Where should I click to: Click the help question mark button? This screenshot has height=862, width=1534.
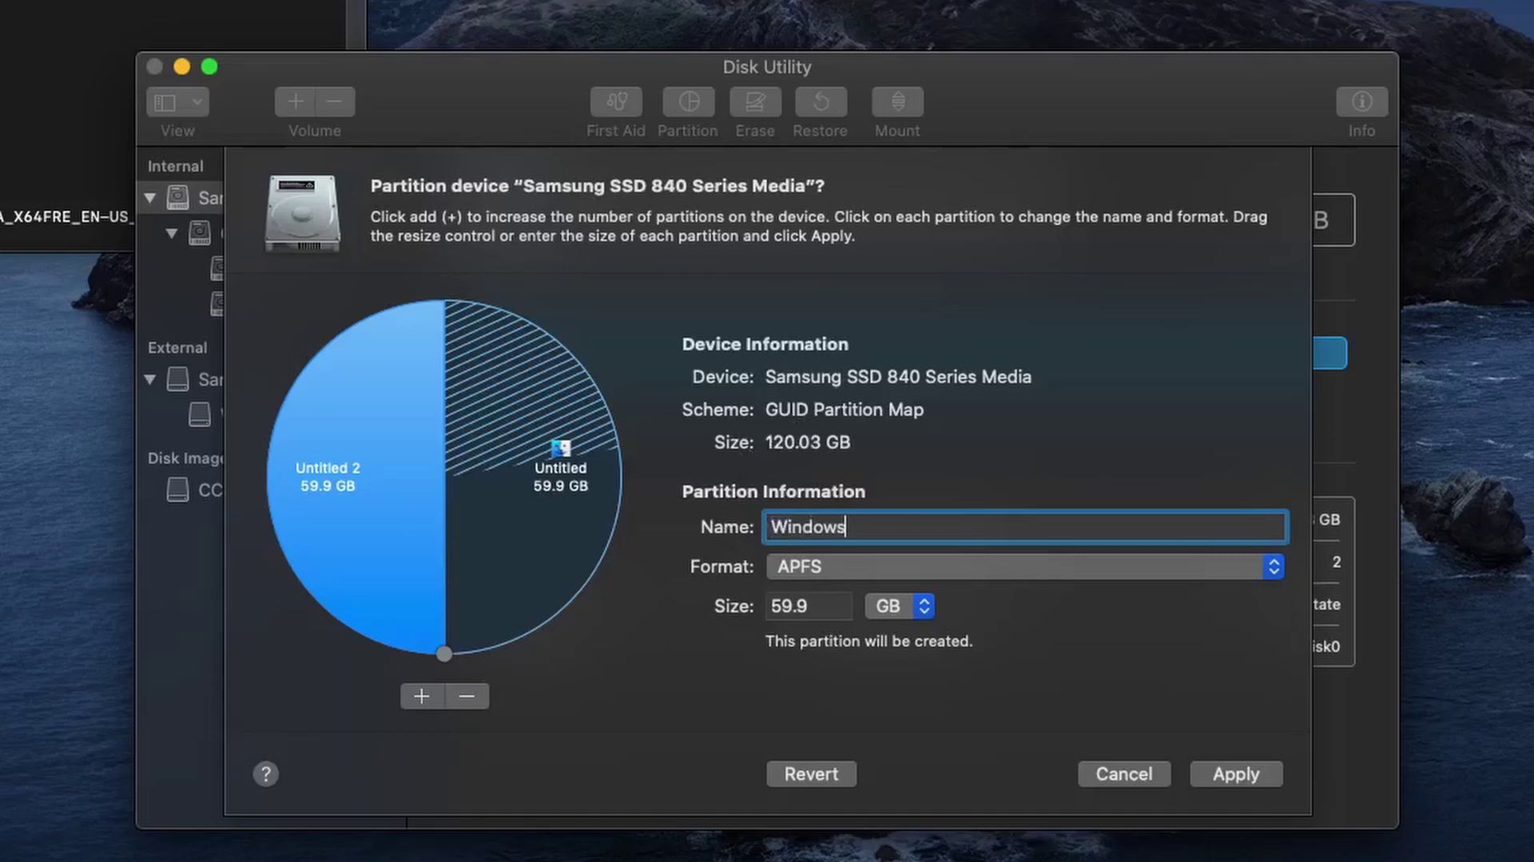[266, 773]
